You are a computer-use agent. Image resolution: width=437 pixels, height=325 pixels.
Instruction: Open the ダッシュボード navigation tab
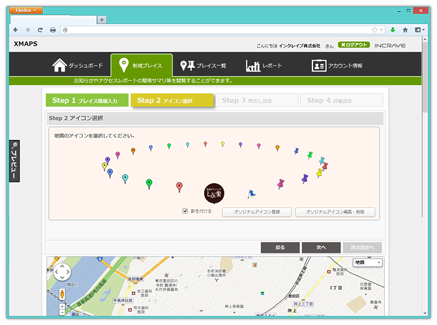click(78, 66)
